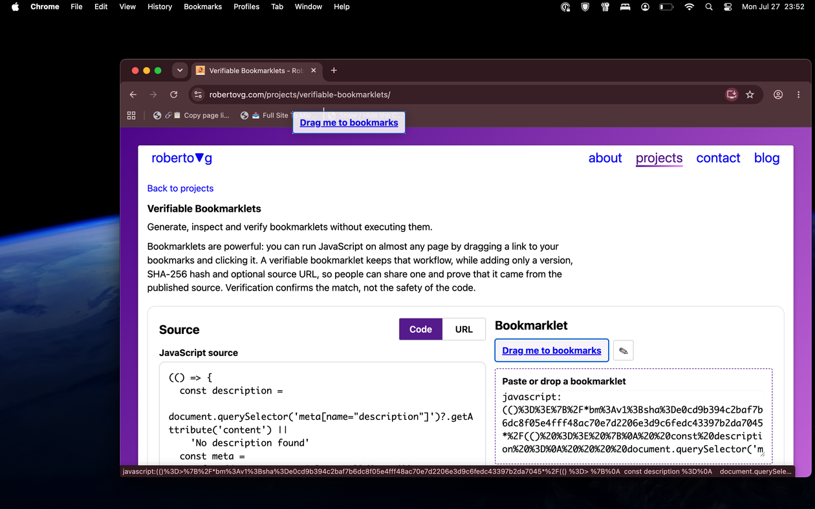
Task: Open Chrome three-dot menu
Action: coord(799,94)
